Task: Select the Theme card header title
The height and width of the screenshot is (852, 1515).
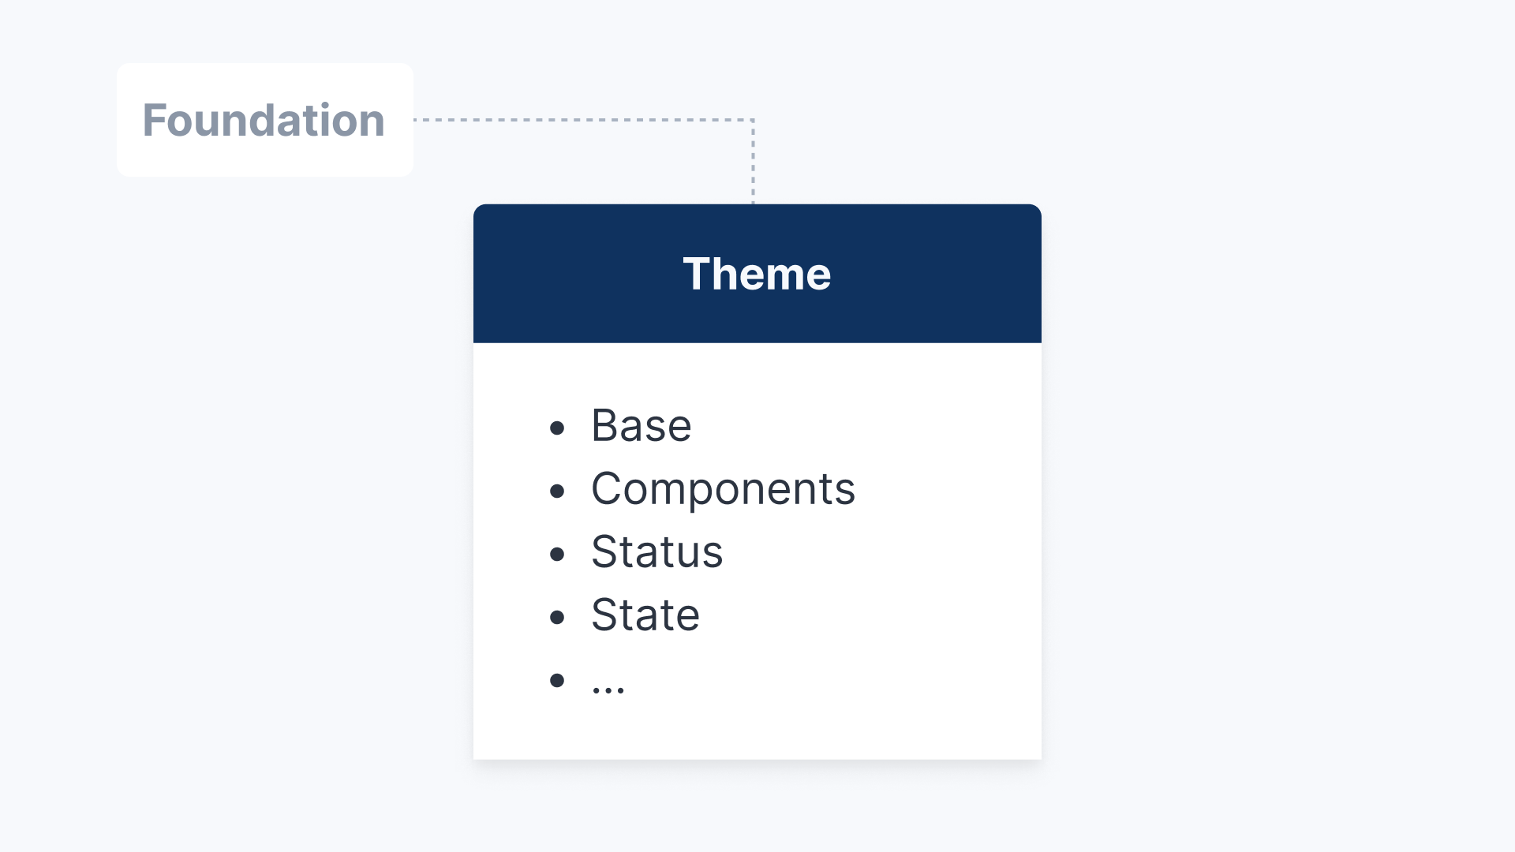Action: click(757, 274)
